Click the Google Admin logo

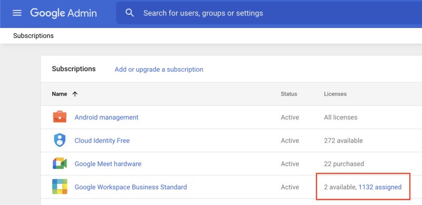pyautogui.click(x=63, y=13)
